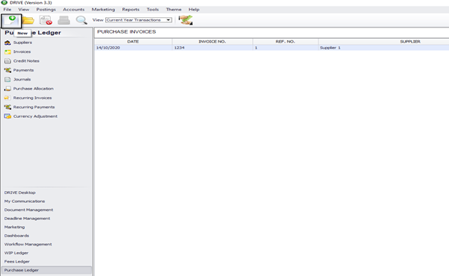This screenshot has height=276, width=449.
Task: Click the Currency Adjustment icon
Action: click(x=7, y=116)
